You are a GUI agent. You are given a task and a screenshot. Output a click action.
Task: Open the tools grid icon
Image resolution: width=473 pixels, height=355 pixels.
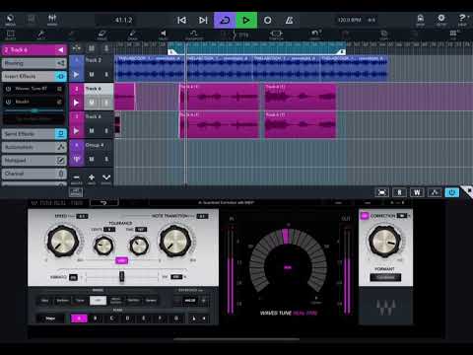tap(454, 34)
